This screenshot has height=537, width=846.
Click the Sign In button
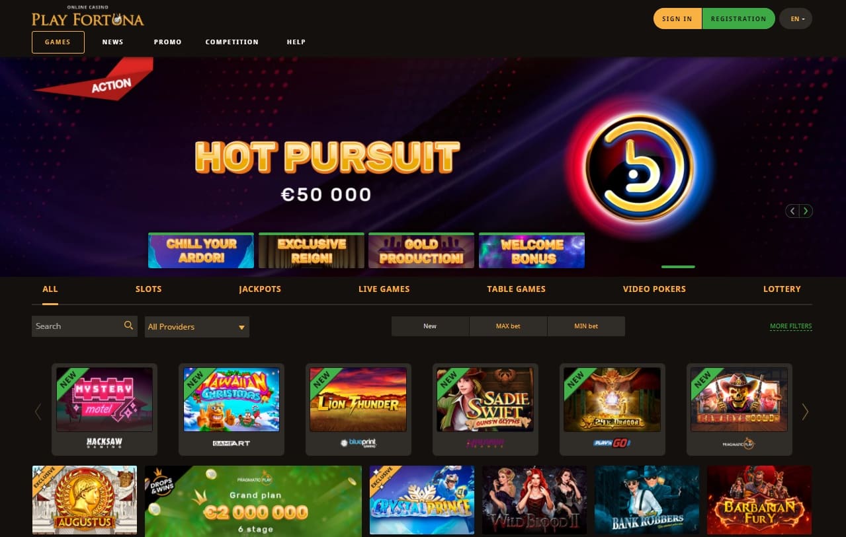[x=677, y=18]
